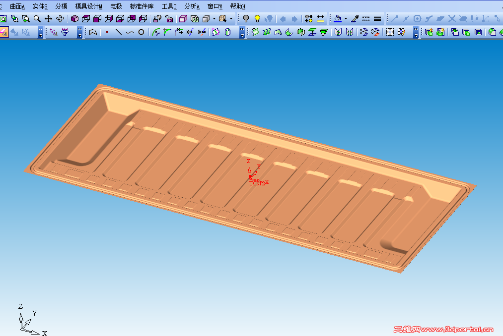The height and width of the screenshot is (336, 503).
Task: Select the line sketch tool
Action: tap(118, 32)
